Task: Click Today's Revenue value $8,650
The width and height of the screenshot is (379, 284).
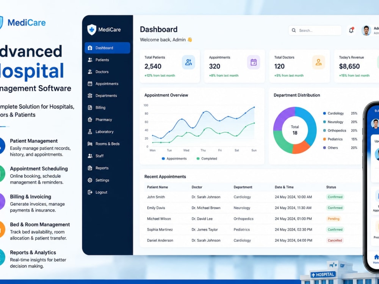Action: tap(349, 66)
